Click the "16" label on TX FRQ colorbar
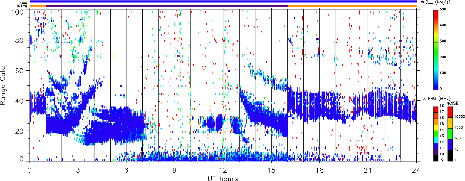Viewport: 465px width, 181px height. pyautogui.click(x=442, y=118)
